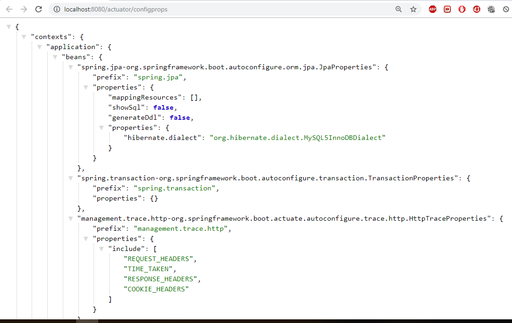
Task: Click the hibernate dialect value string
Action: click(x=297, y=138)
